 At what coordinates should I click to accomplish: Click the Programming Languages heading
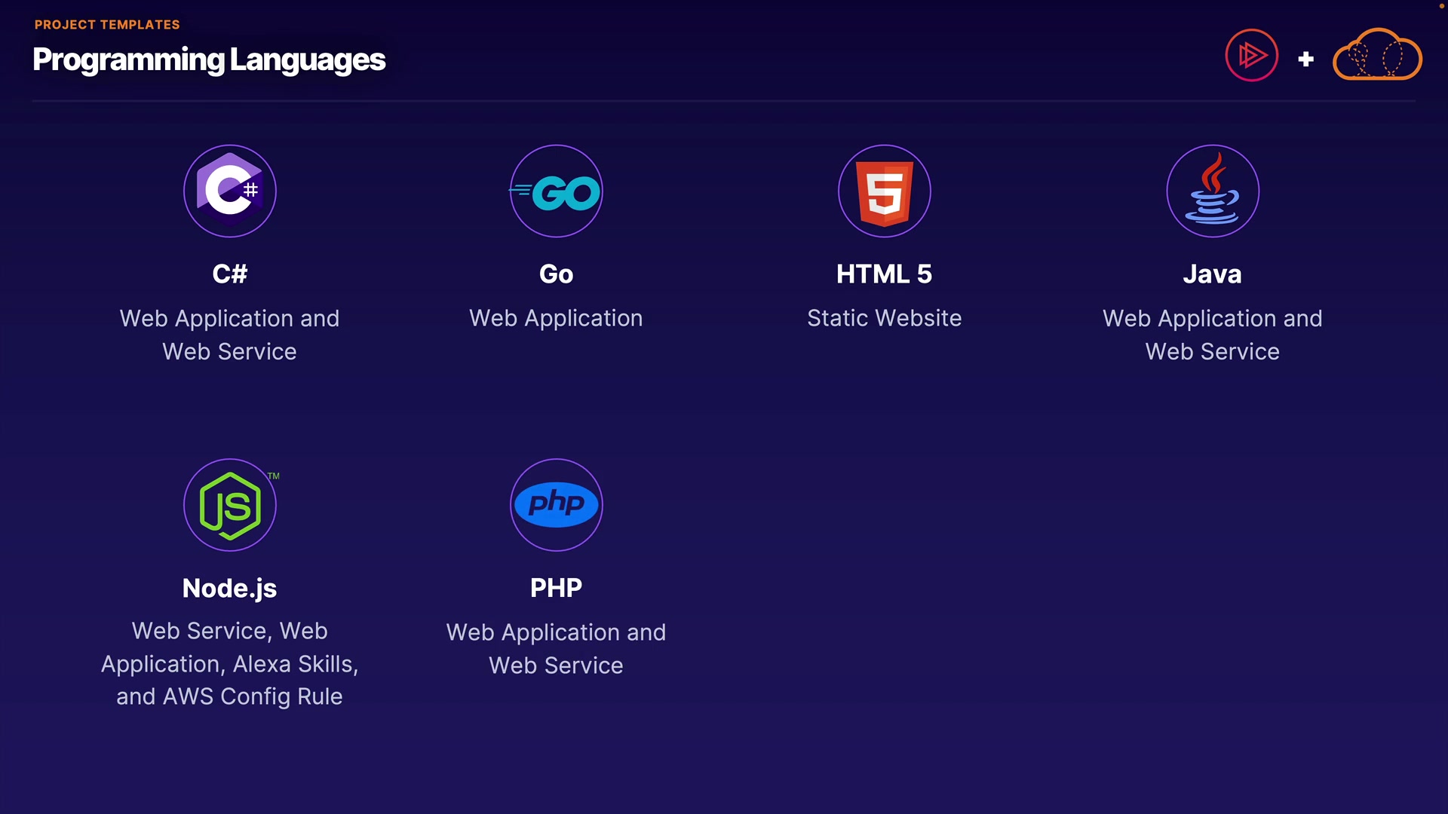tap(209, 60)
